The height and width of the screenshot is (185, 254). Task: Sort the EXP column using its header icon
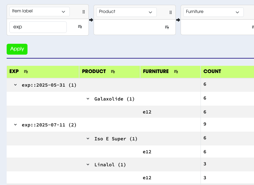pos(26,72)
